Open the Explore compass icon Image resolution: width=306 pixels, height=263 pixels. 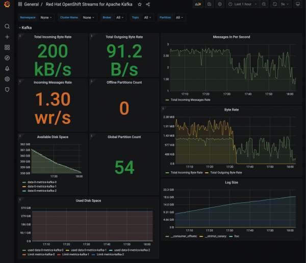7,58
